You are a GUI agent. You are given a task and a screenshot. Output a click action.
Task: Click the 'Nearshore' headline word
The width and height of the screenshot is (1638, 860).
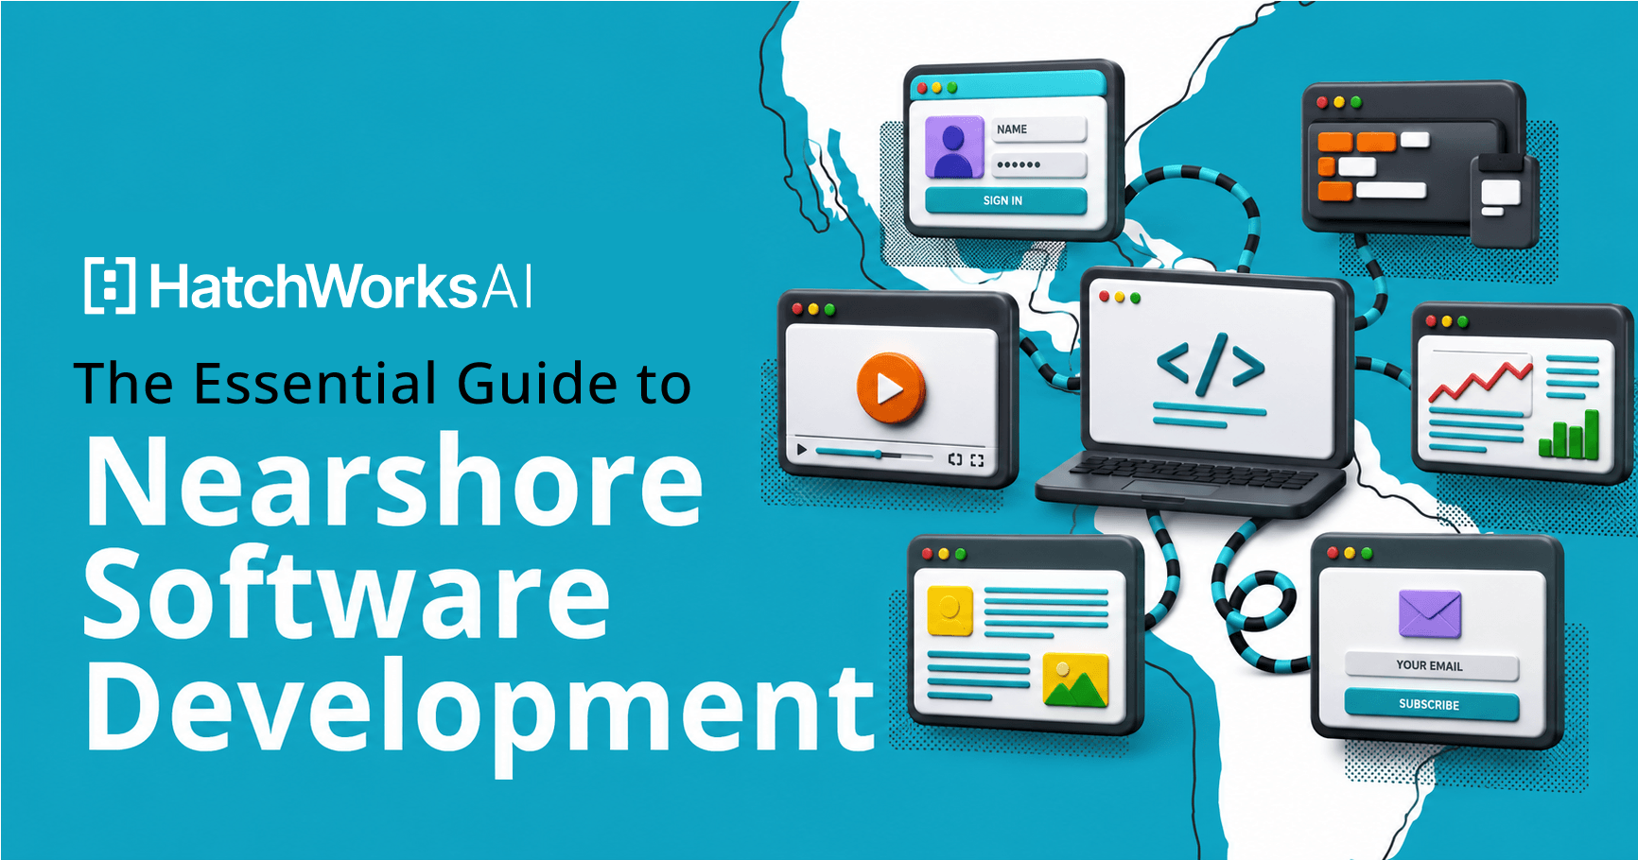coord(394,480)
